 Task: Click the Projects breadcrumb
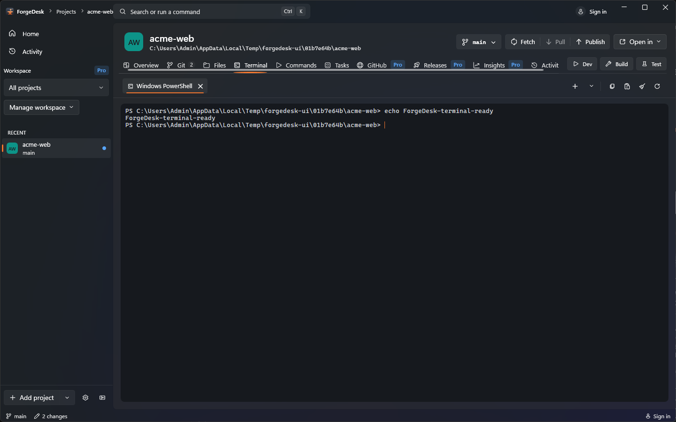[66, 12]
